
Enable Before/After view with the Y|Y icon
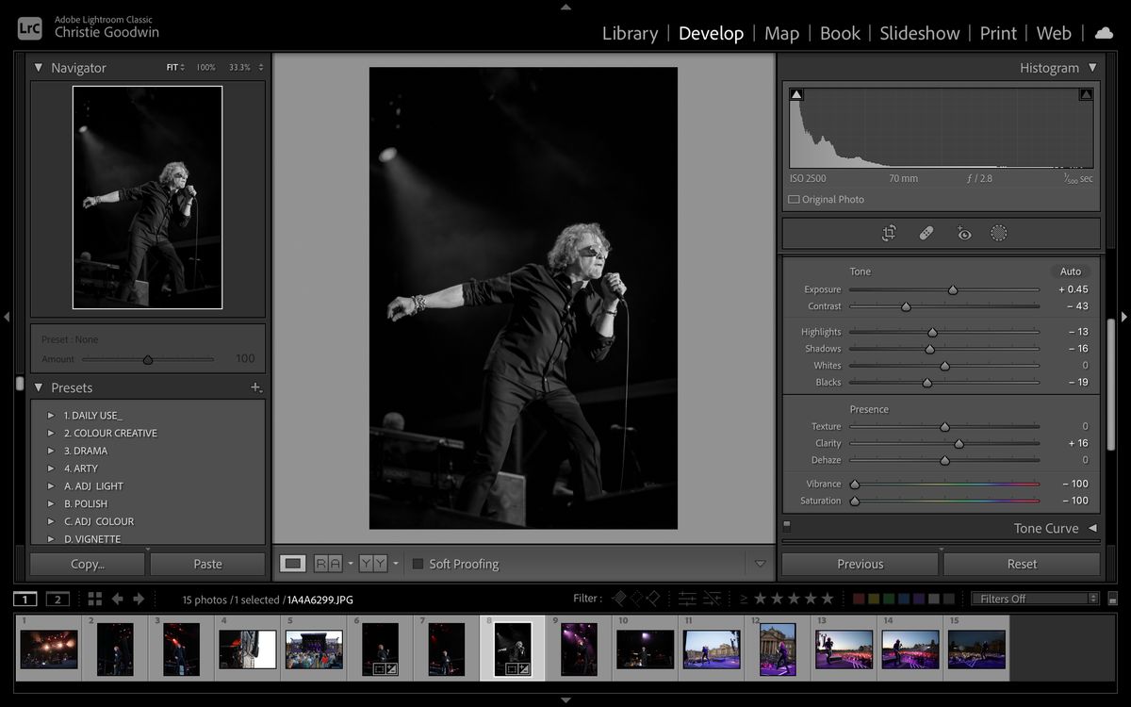[x=371, y=563]
